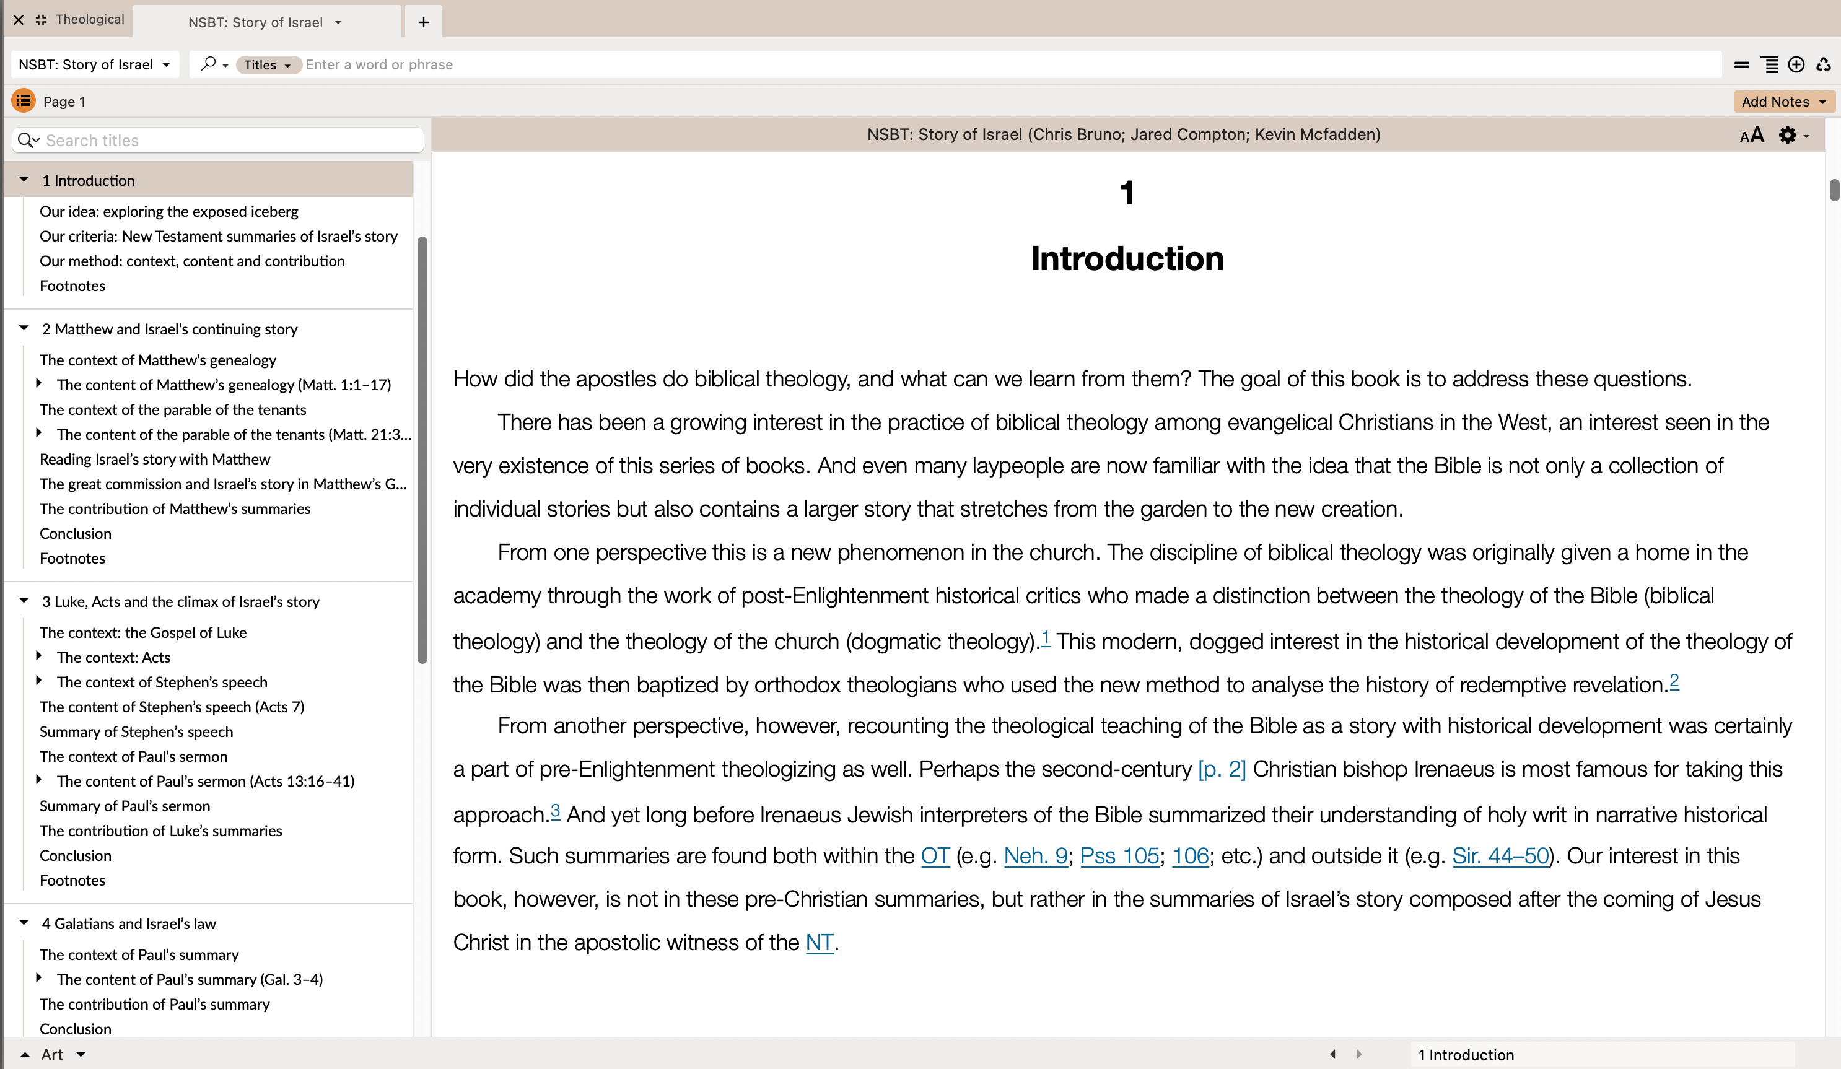Select the Theological workspace tab
Image resolution: width=1841 pixels, height=1069 pixels.
point(90,19)
